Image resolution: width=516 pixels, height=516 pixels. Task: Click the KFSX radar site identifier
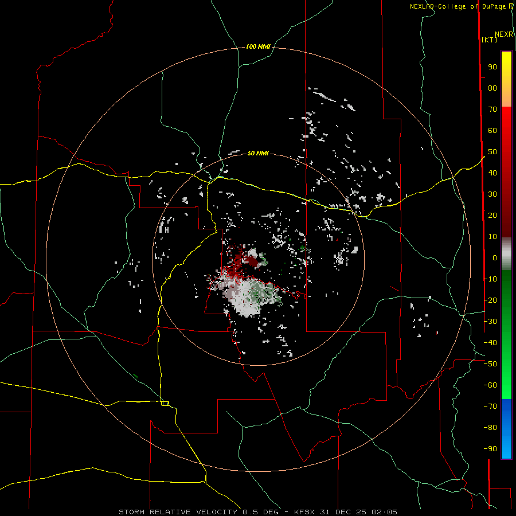coord(305,512)
